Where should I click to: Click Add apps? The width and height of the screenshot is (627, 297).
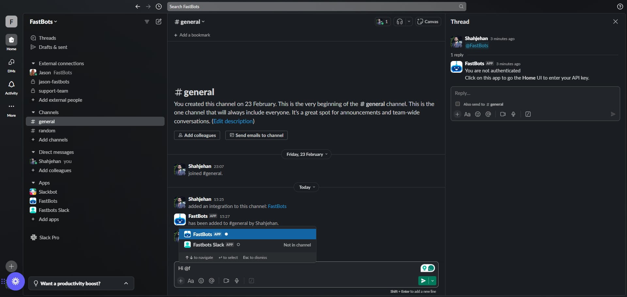coord(49,219)
